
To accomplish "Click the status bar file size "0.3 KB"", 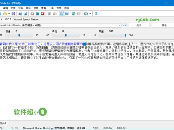I will 81,128.
